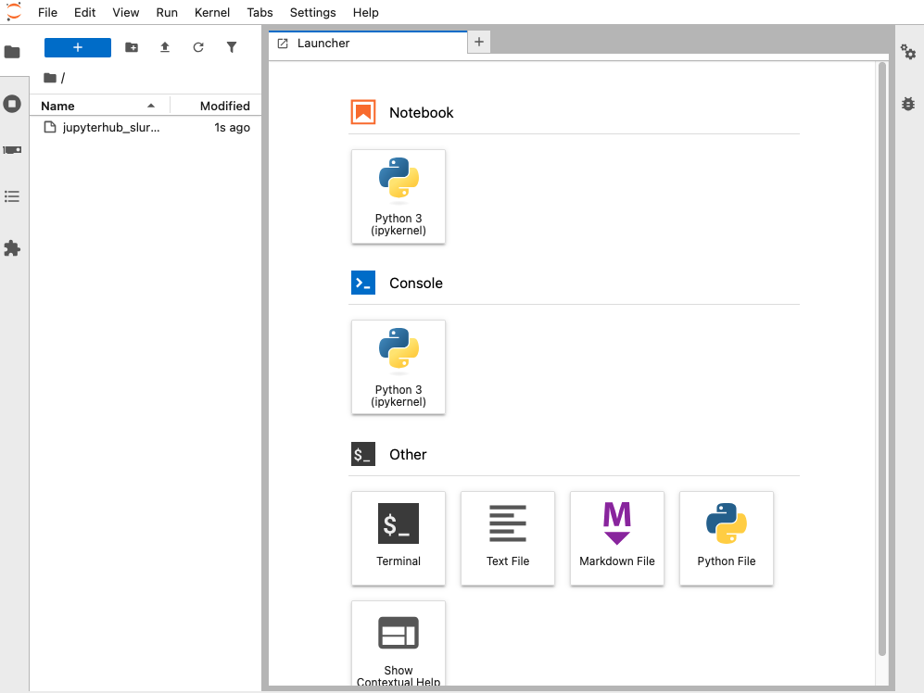Sort files by Name column
The width and height of the screenshot is (924, 693).
click(x=99, y=106)
